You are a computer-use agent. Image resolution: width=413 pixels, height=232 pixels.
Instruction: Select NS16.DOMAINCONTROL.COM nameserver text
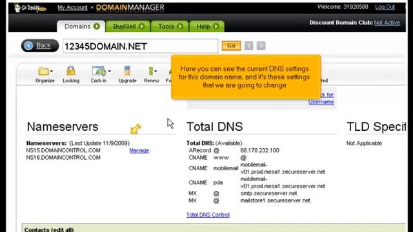coord(63,157)
